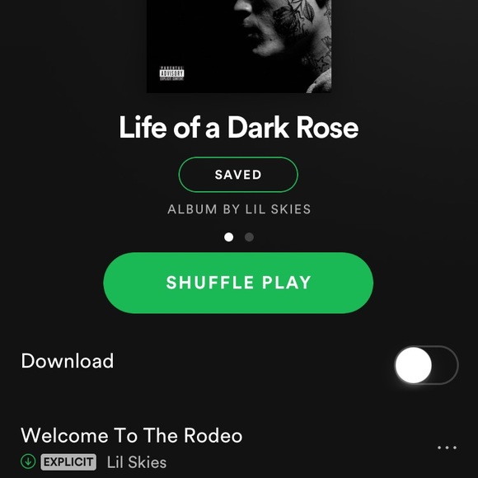Tap the word SHUFFLE on green button
The image size is (478, 478).
(209, 283)
